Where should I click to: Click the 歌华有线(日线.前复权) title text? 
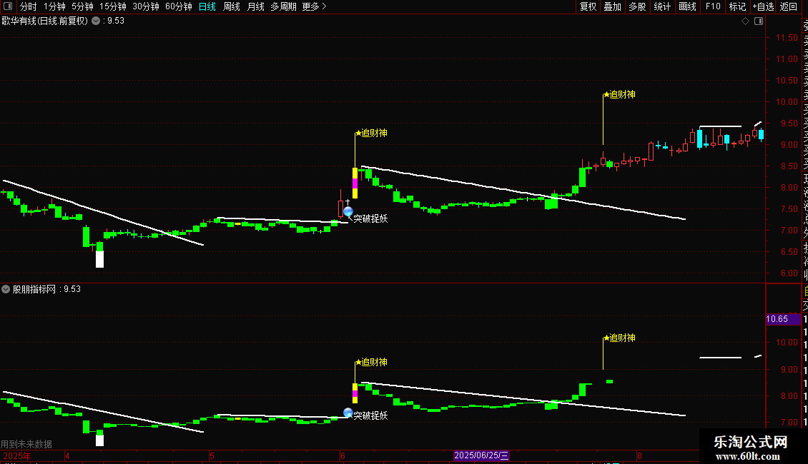click(x=45, y=21)
